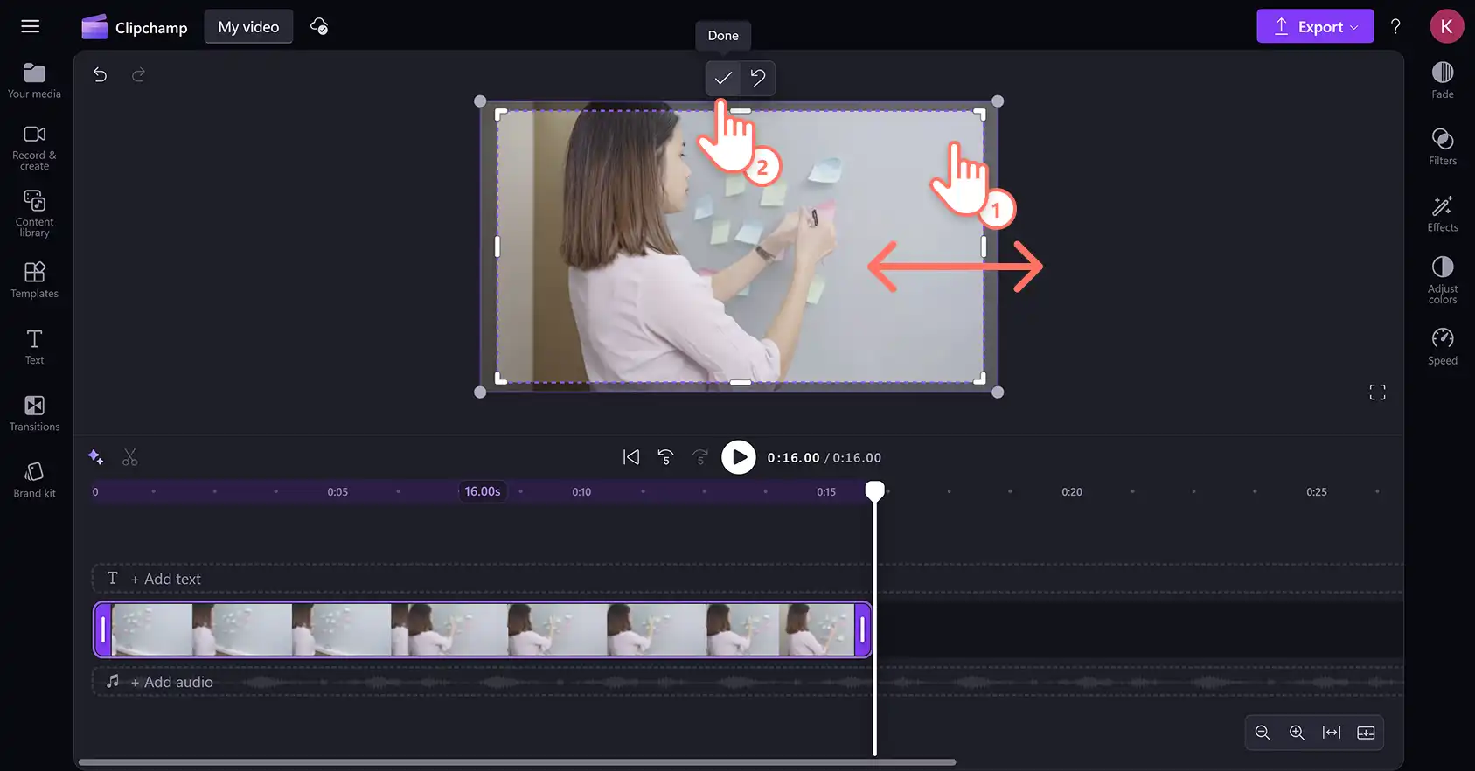Click the playhead at 0:16
The width and height of the screenshot is (1475, 771).
point(874,491)
